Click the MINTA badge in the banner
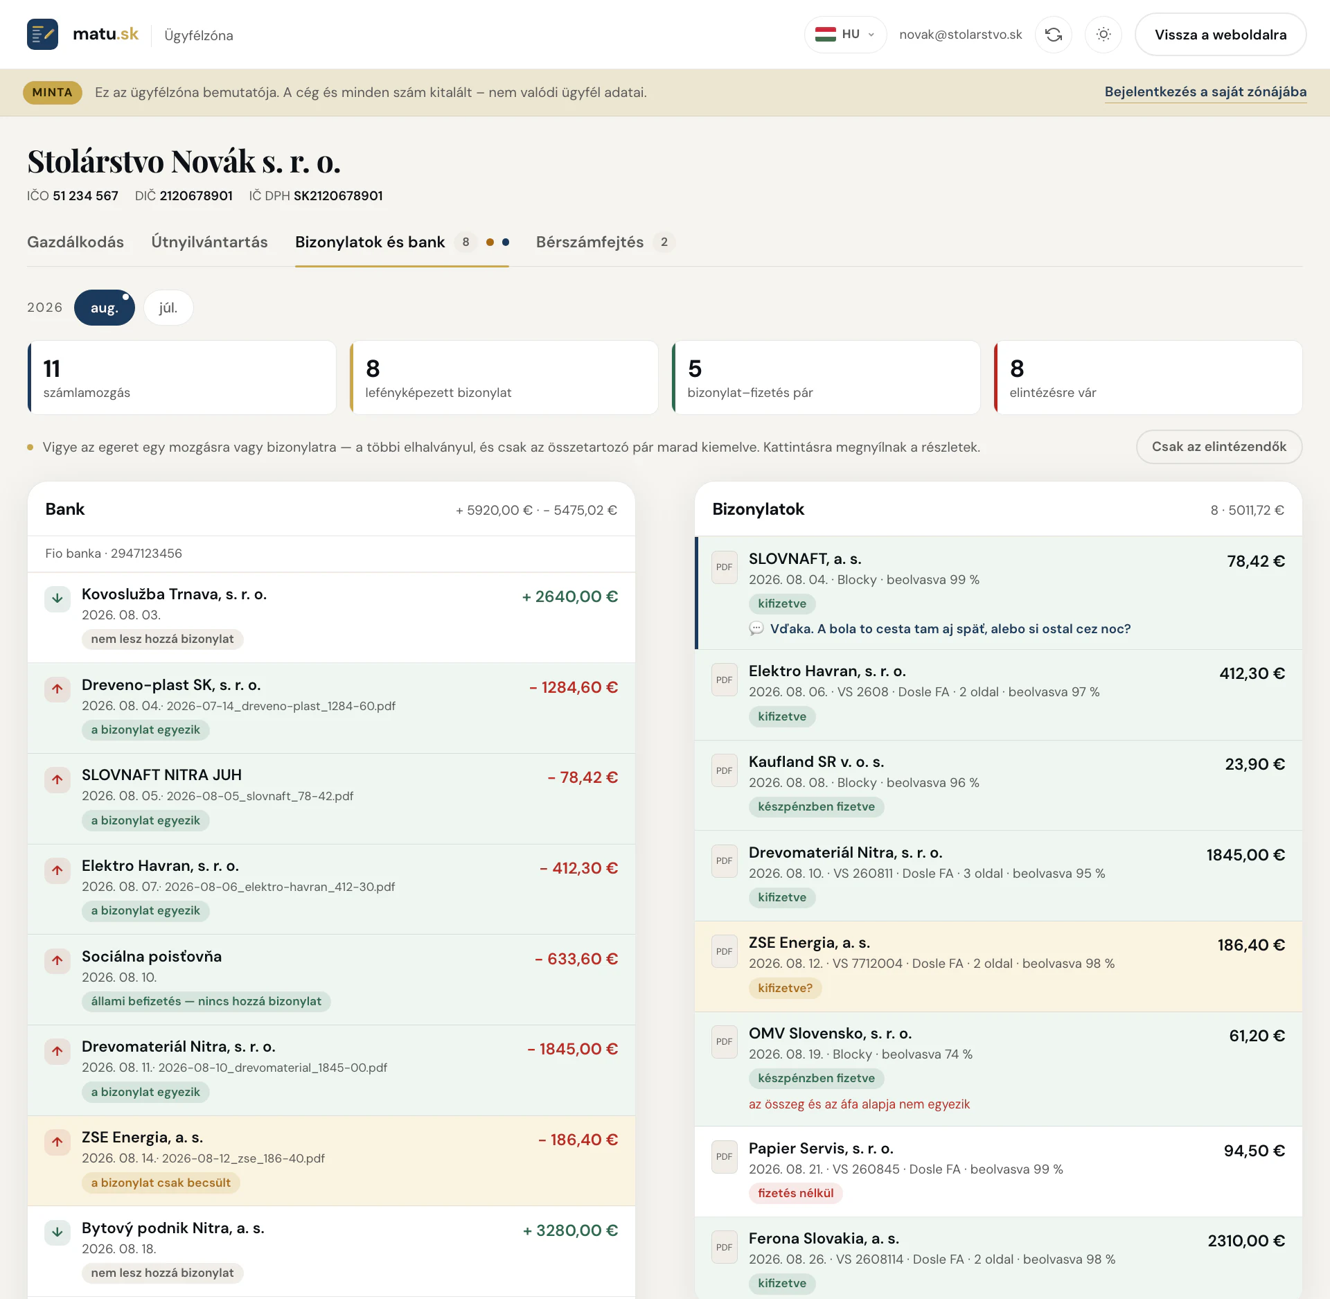Screen dimensions: 1330x1299 point(53,92)
